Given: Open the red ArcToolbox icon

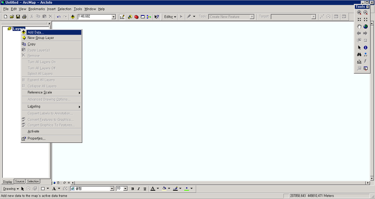Looking at the screenshot, I should (136, 16).
